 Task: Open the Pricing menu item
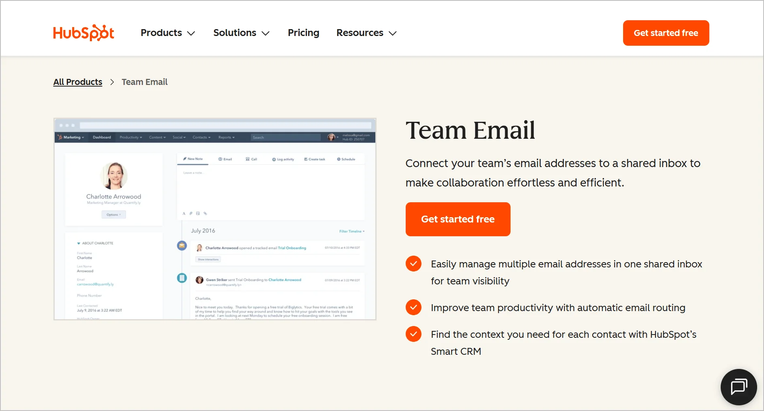click(303, 33)
